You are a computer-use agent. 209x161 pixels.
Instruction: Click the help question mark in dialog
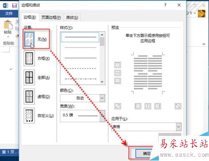(x=165, y=5)
